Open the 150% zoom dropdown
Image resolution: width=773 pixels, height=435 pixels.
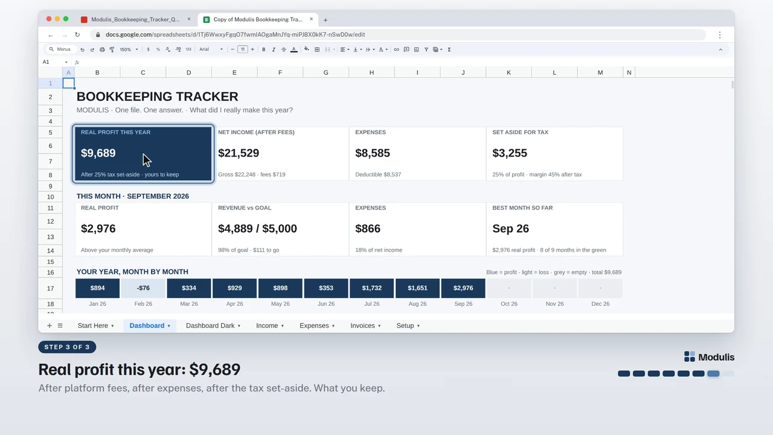coord(129,50)
